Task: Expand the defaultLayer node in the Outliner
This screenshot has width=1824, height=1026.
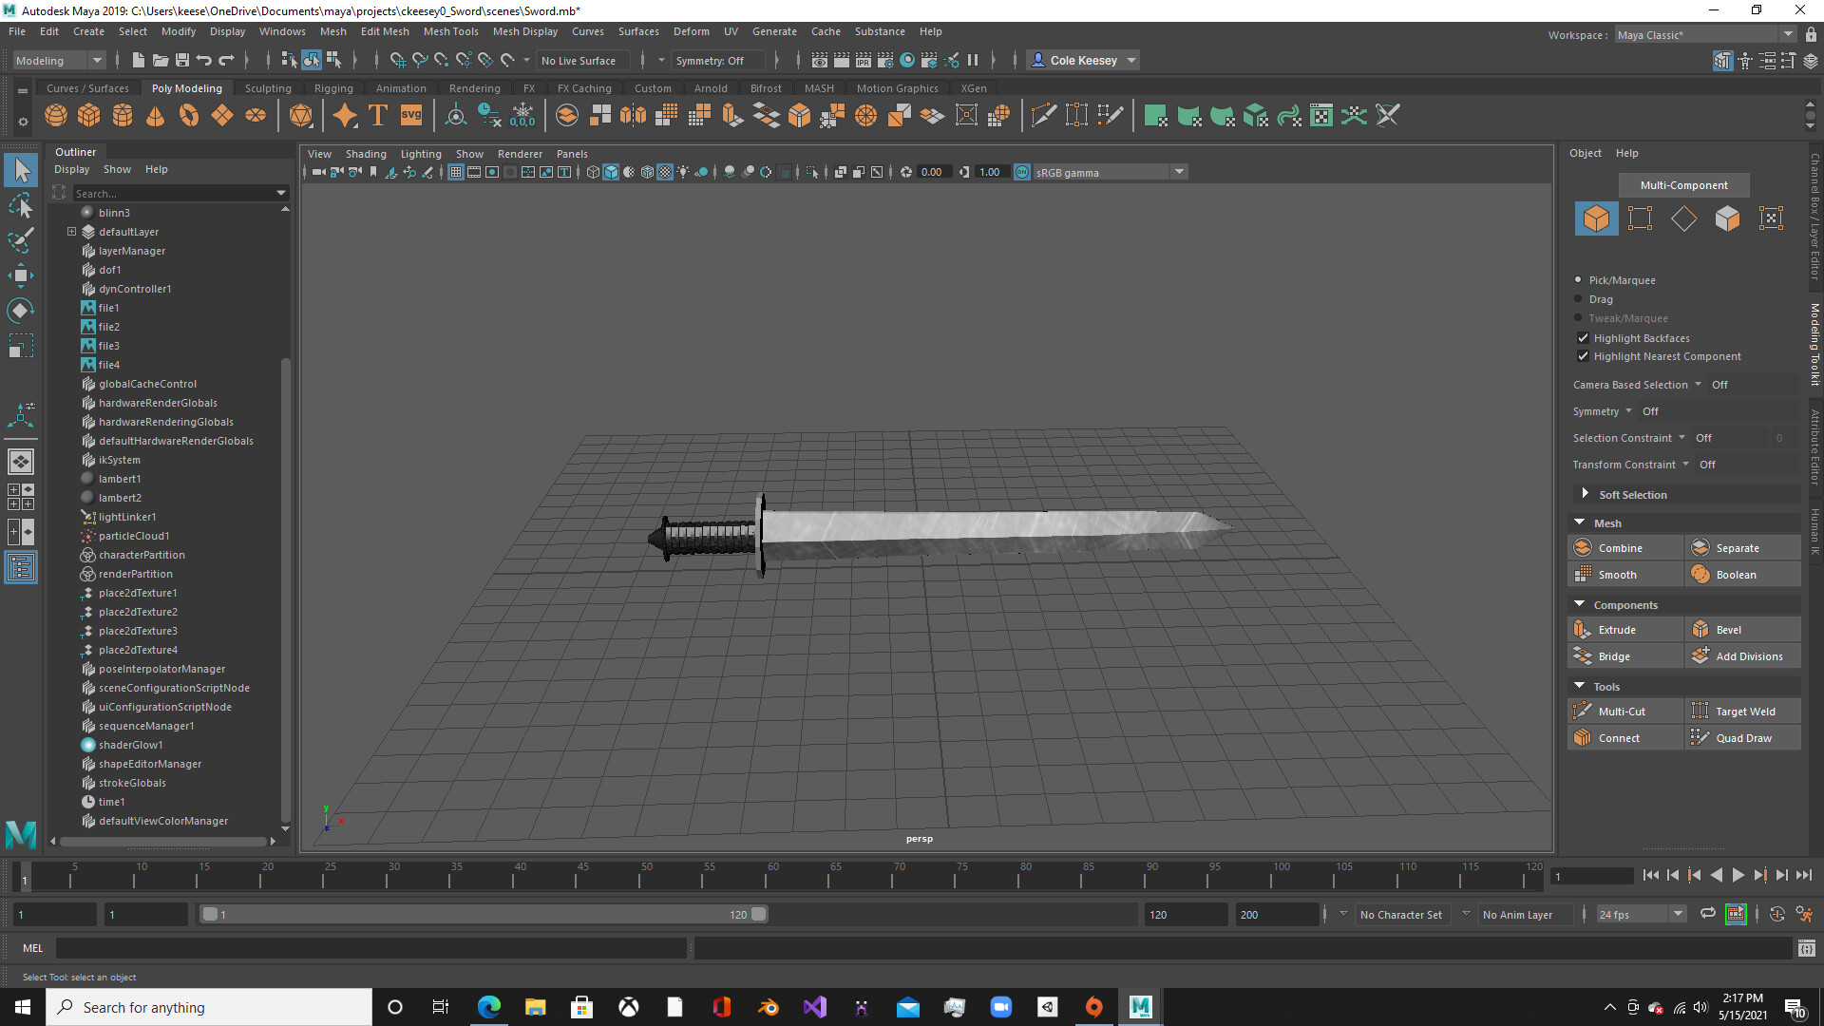Action: (70, 231)
